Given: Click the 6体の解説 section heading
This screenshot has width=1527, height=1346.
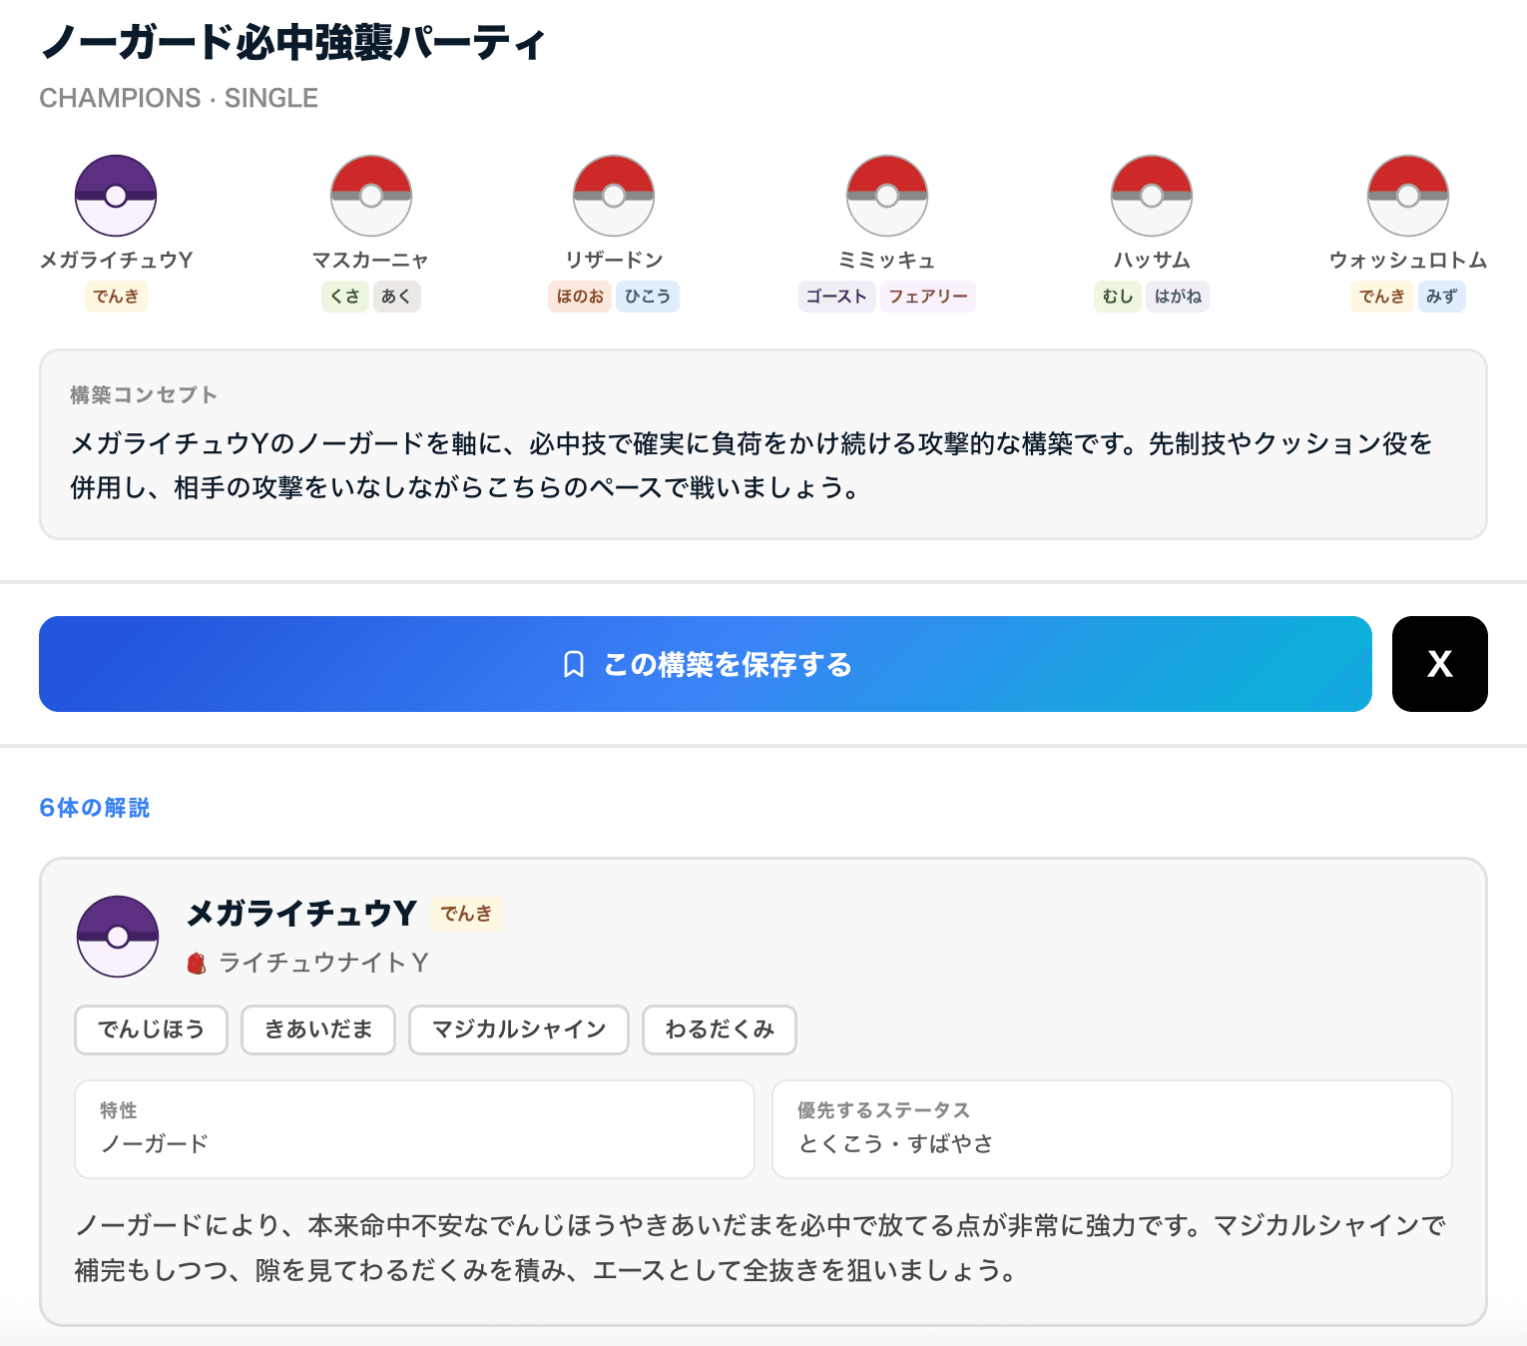Looking at the screenshot, I should coord(95,808).
